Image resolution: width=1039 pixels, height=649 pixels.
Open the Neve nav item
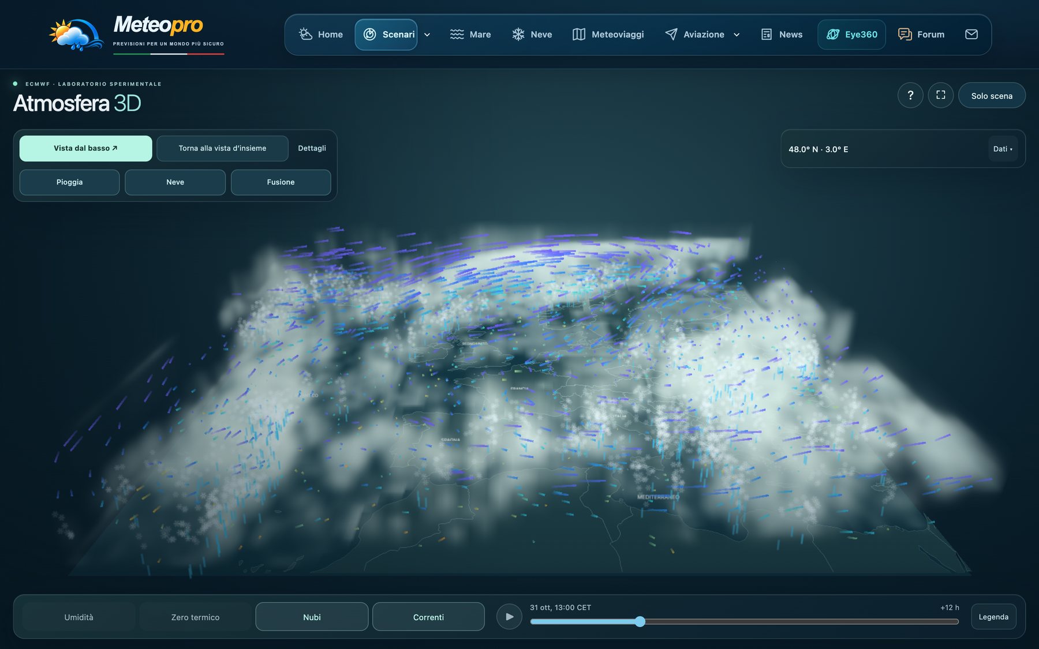[532, 35]
